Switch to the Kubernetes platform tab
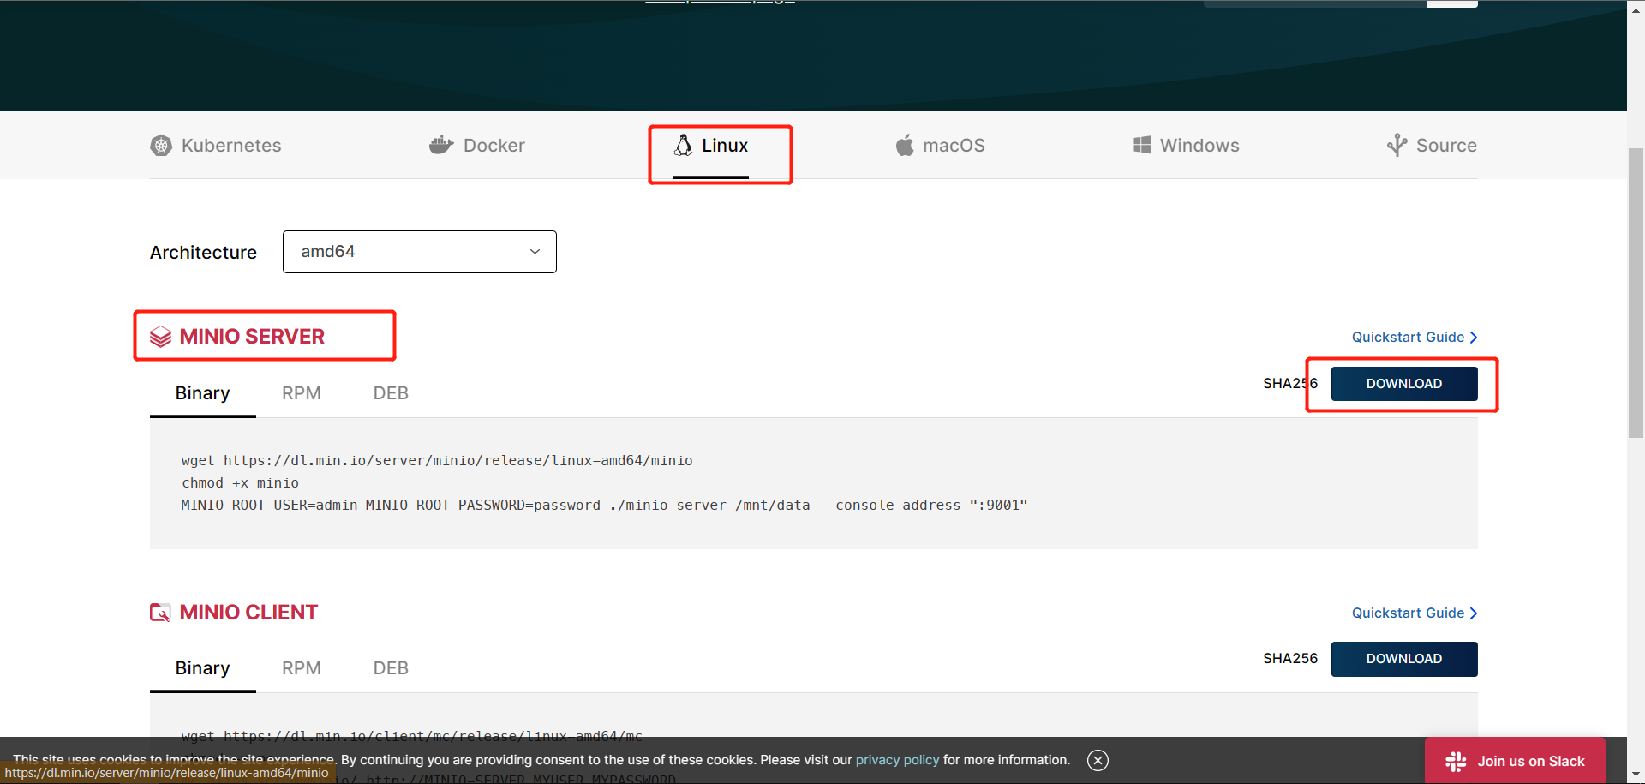The width and height of the screenshot is (1645, 784). click(x=216, y=145)
